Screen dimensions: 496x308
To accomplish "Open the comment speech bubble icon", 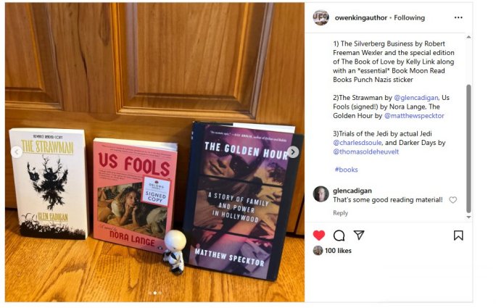I will pyautogui.click(x=339, y=236).
